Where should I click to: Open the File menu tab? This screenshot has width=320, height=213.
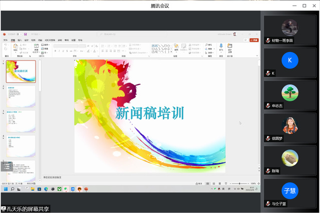tap(6, 39)
